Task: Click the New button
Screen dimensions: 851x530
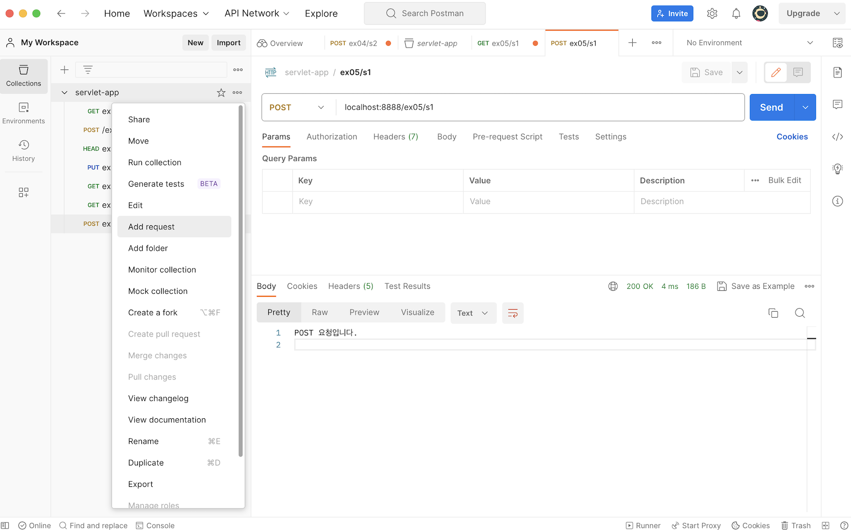Action: pyautogui.click(x=195, y=43)
